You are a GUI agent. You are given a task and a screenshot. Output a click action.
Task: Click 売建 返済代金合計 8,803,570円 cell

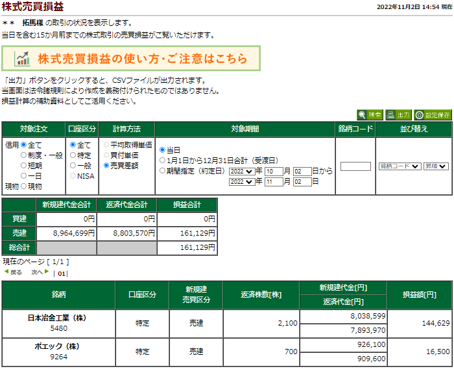[x=127, y=233]
